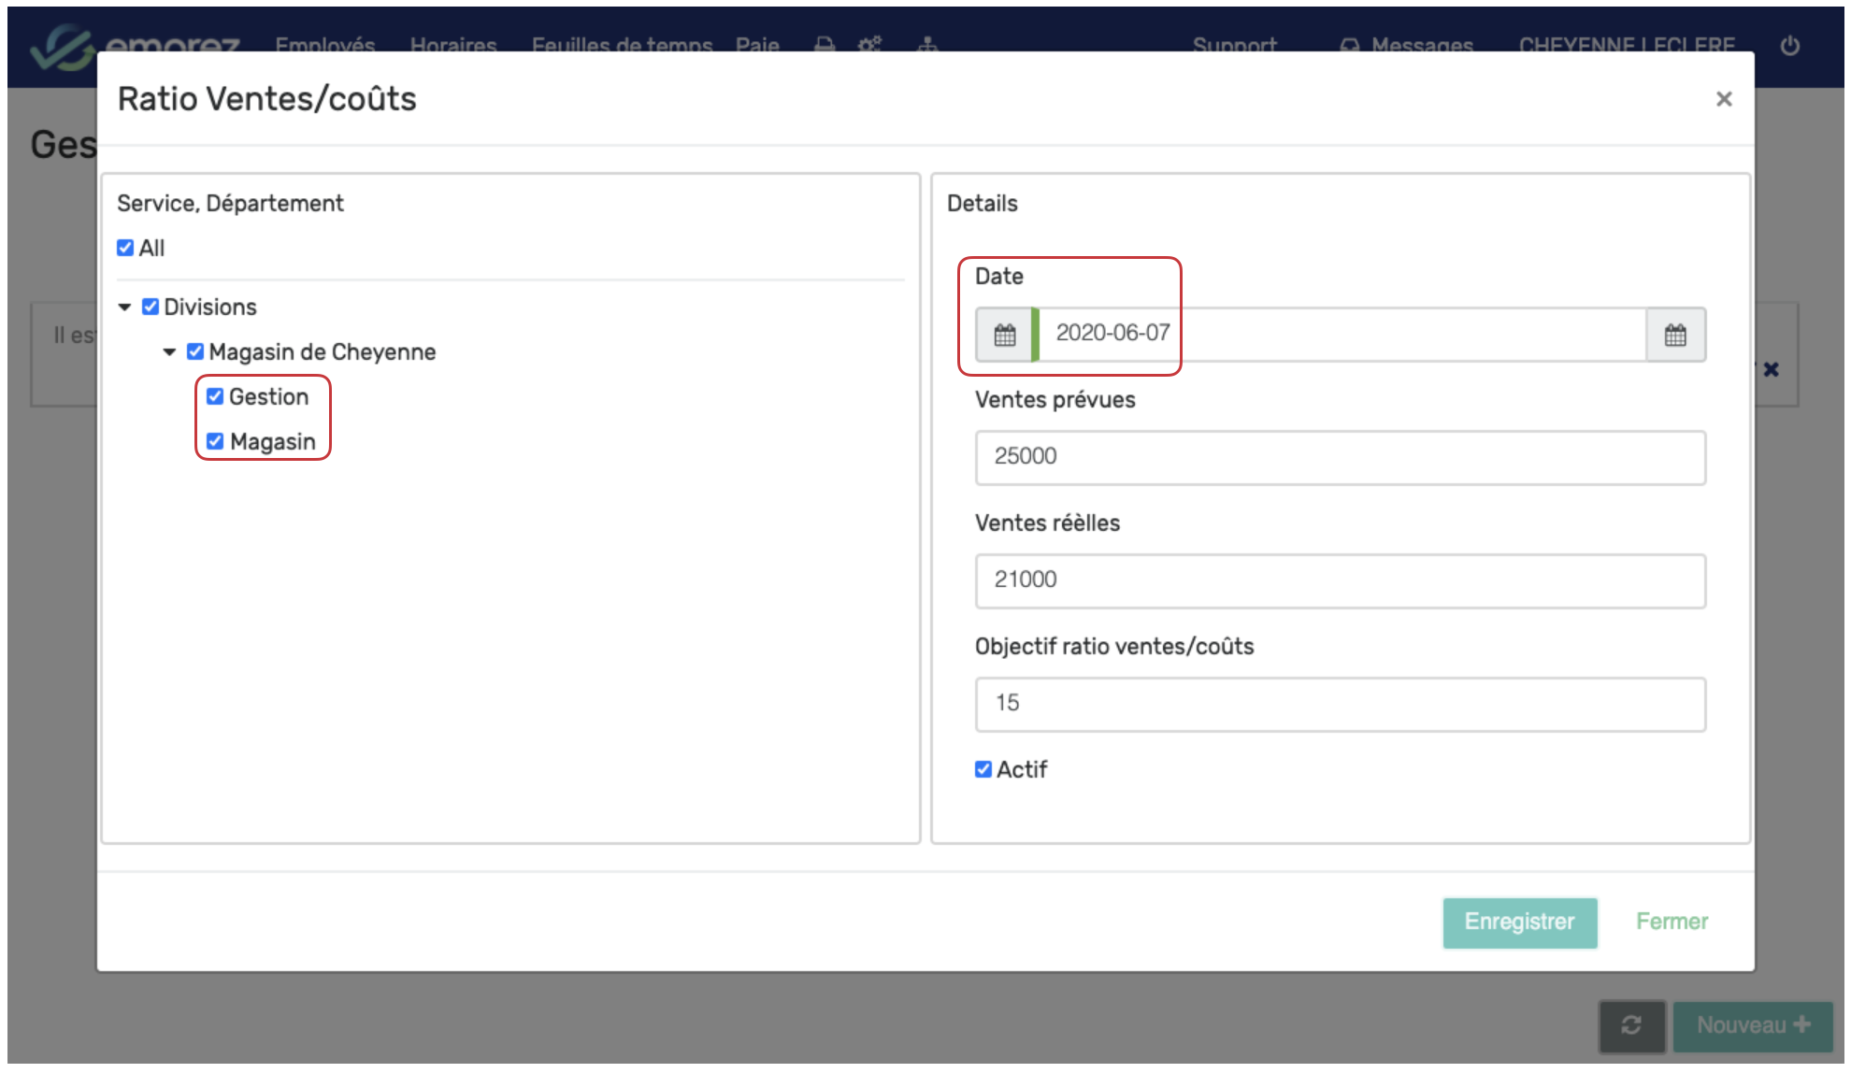Toggle the Magasin department checkbox
The width and height of the screenshot is (1851, 1073).
coord(215,441)
